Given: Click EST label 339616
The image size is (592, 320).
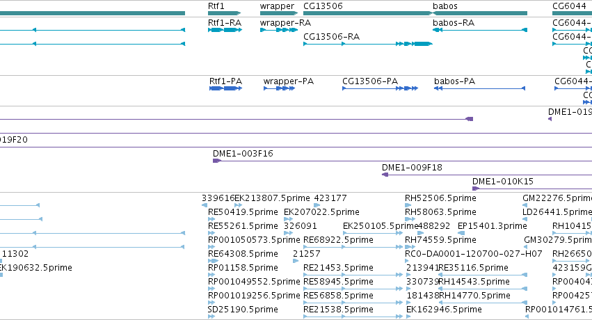Looking at the screenshot, I should (x=218, y=198).
